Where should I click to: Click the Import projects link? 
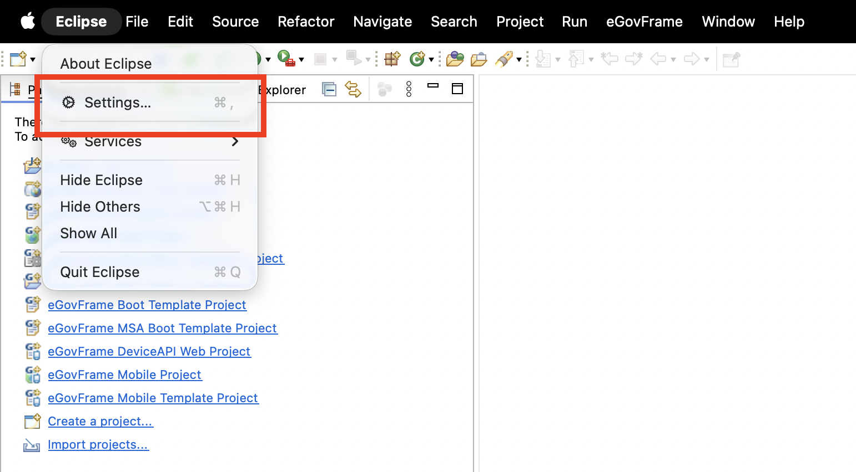pyautogui.click(x=98, y=444)
